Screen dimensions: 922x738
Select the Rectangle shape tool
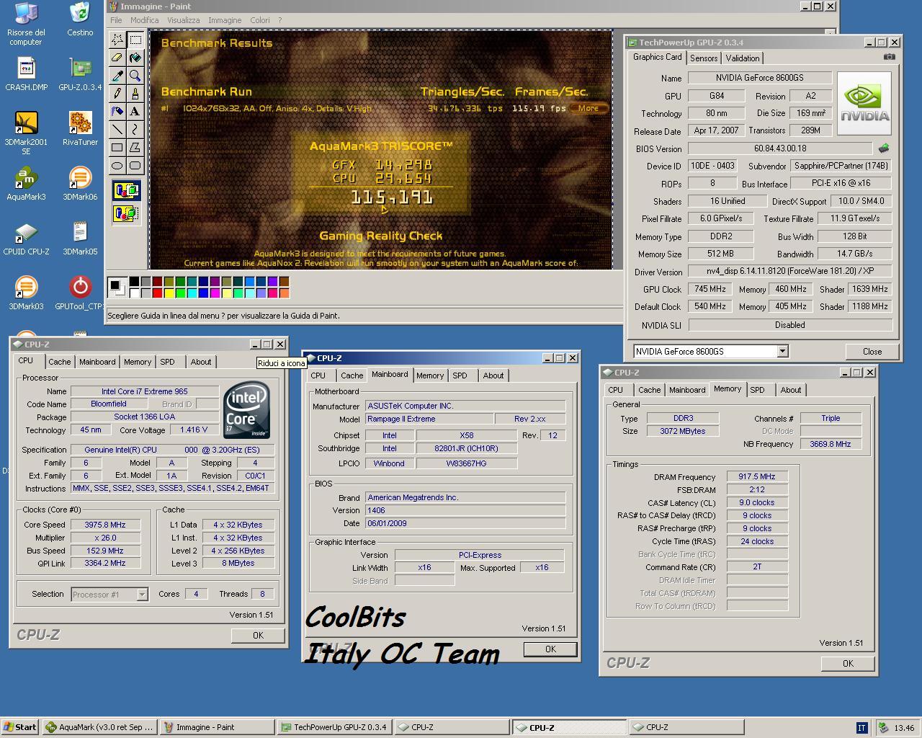(x=117, y=148)
